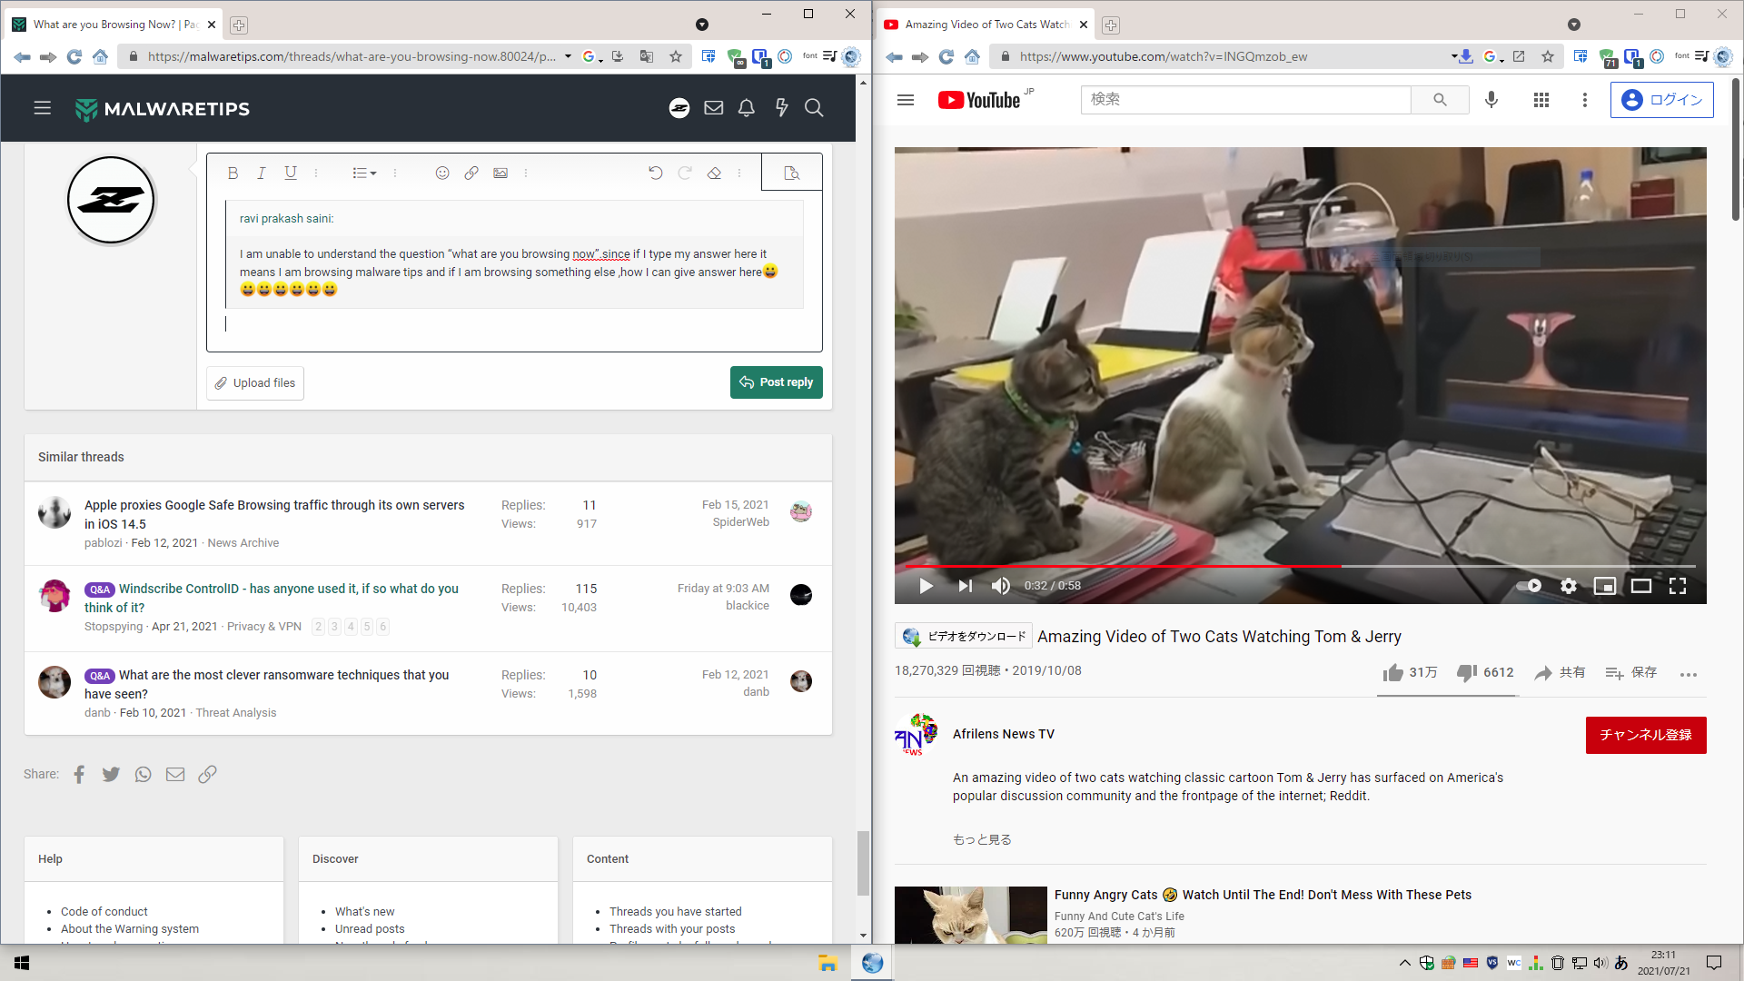The image size is (1744, 981).
Task: Open YouTube player settings gear
Action: click(1569, 586)
